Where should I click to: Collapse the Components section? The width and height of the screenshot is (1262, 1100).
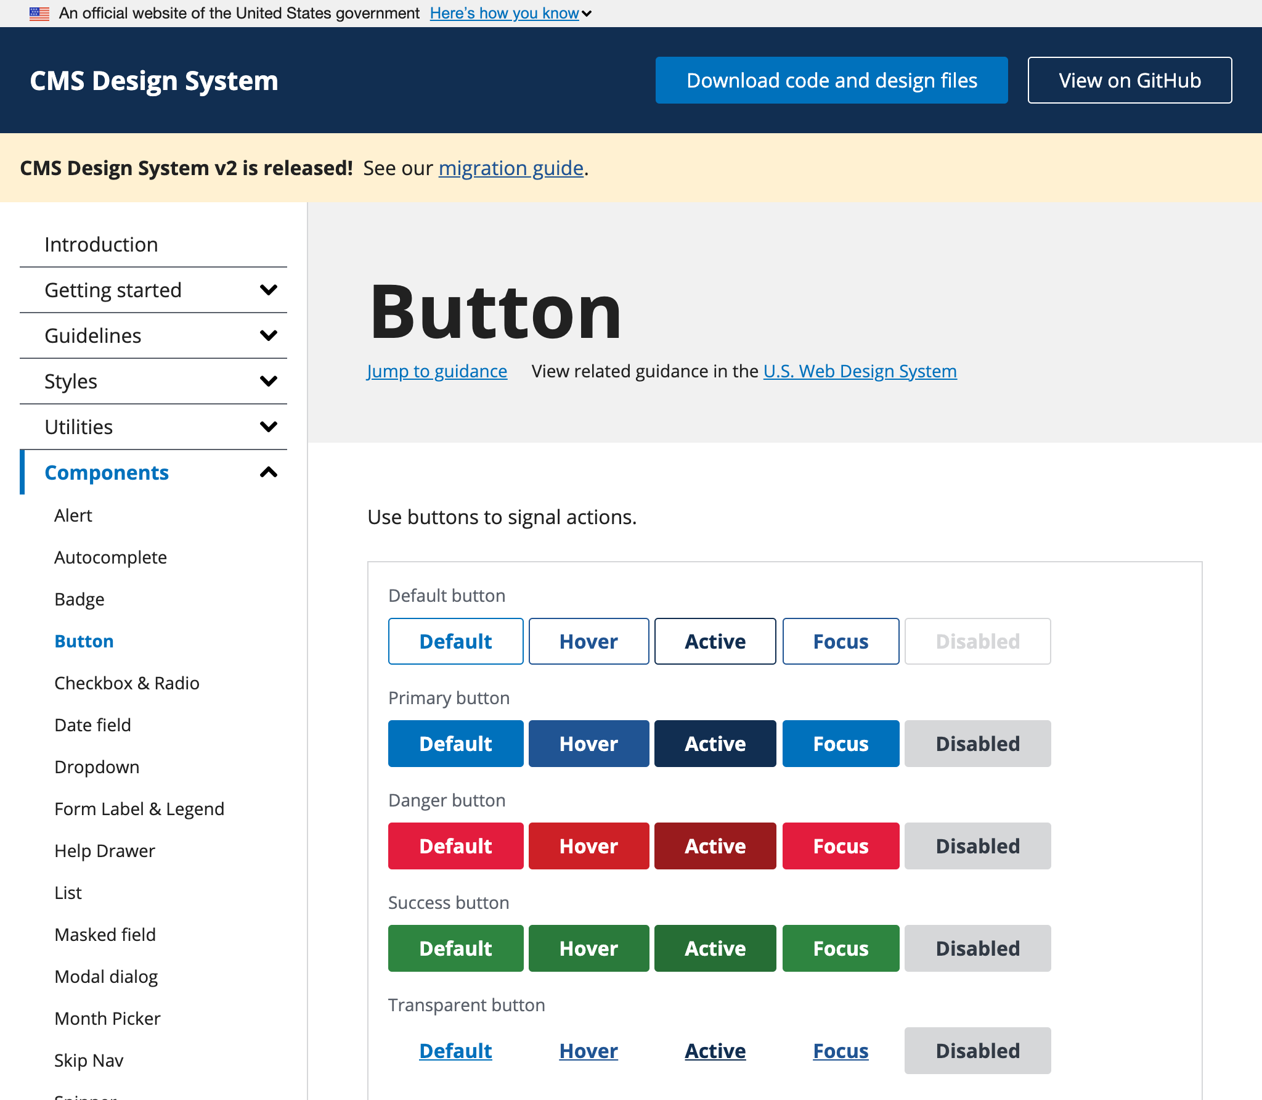[x=153, y=472]
